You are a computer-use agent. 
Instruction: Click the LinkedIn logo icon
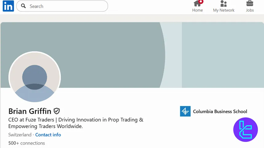coord(8,6)
